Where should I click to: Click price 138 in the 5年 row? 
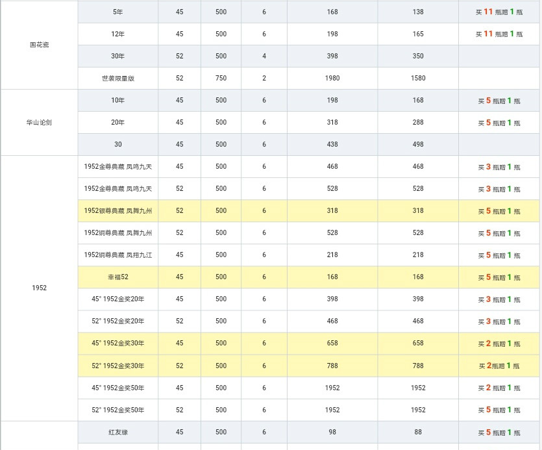[x=418, y=12]
